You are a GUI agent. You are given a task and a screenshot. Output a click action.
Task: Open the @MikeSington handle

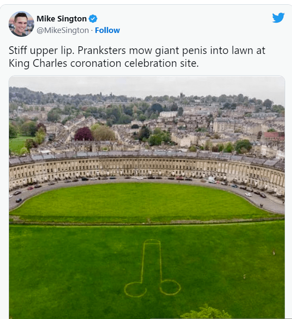pyautogui.click(x=63, y=30)
